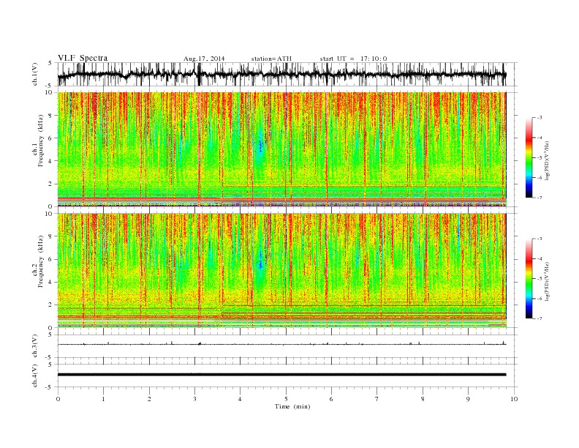Click the ch.1 spectrogram color scale bar
The width and height of the screenshot is (579, 448).
(529, 157)
